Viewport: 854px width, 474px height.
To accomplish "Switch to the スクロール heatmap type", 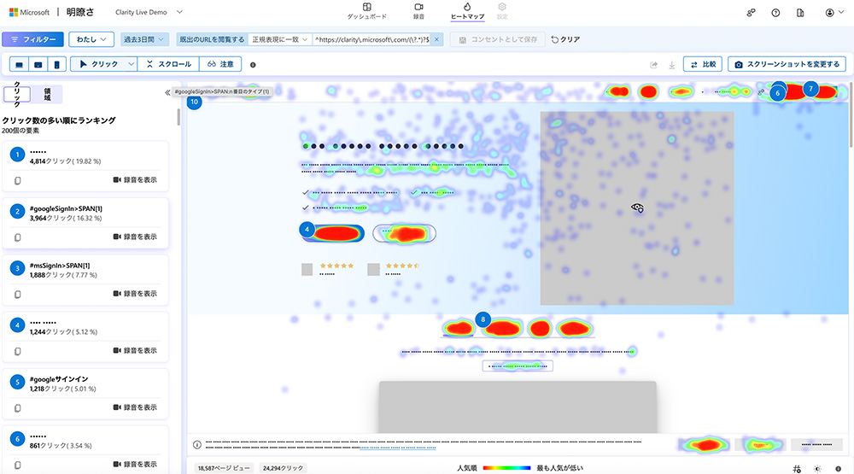I will click(x=168, y=64).
